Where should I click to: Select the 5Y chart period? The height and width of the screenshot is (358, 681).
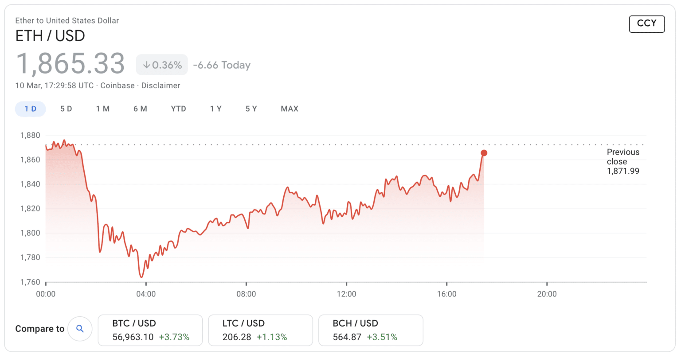click(x=250, y=109)
